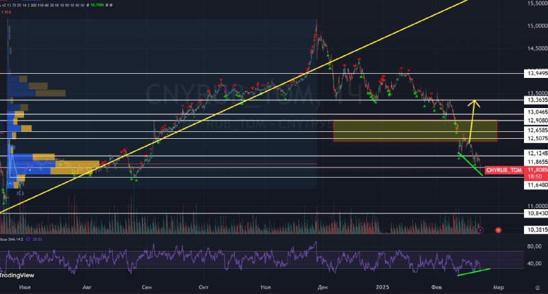The image size is (548, 294).
Task: Click the RSI 40,00 axis value
Action: [534, 263]
